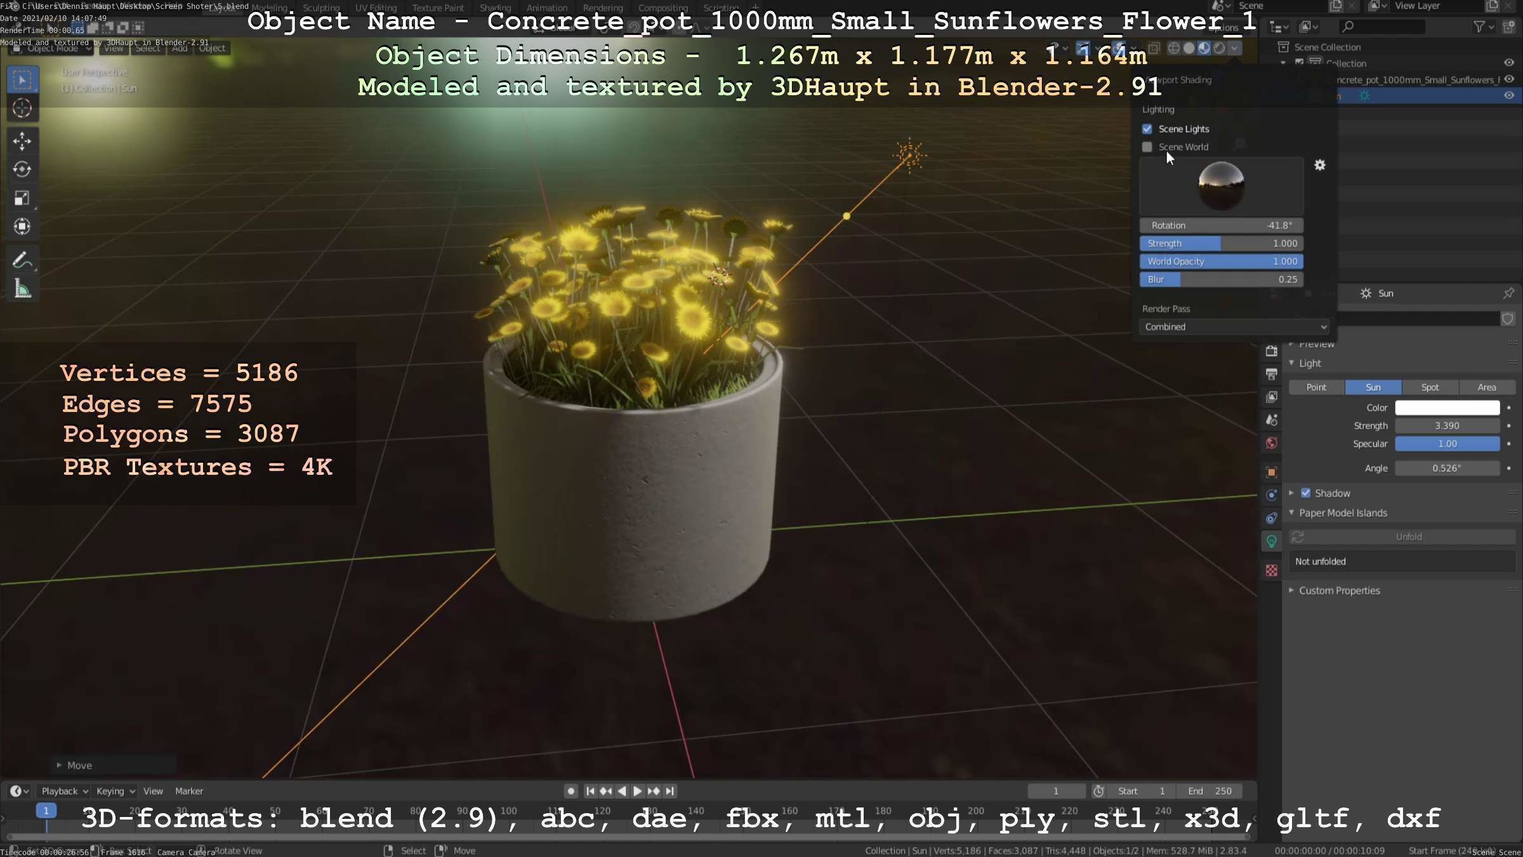
Task: Jump to last frame
Action: [670, 791]
